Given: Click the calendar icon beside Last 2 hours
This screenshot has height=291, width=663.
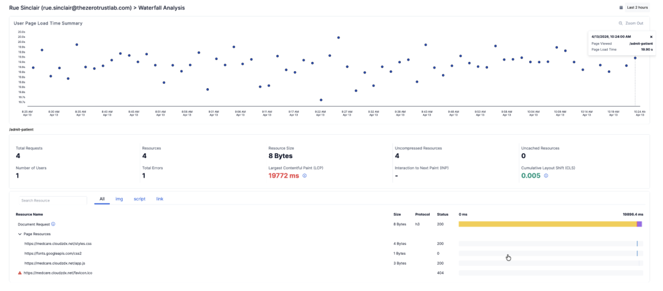Looking at the screenshot, I should click(621, 7).
